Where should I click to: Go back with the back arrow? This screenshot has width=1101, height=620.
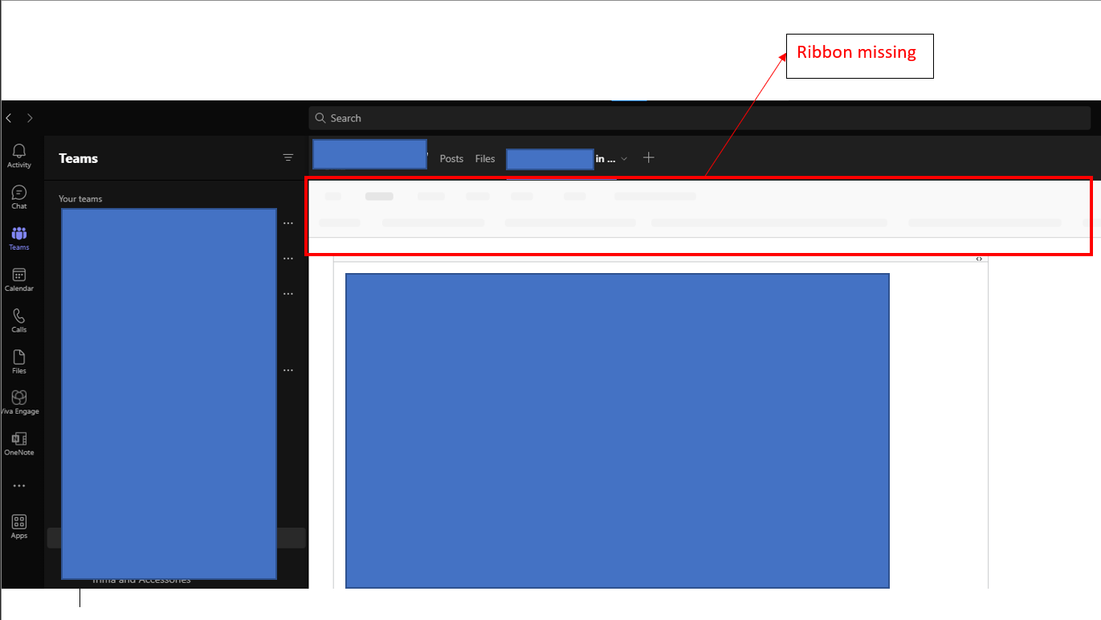(x=9, y=118)
